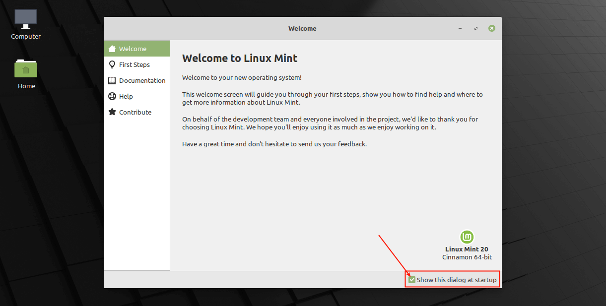Click the Linux Mint 20 version text
This screenshot has width=606, height=306.
pos(467,249)
